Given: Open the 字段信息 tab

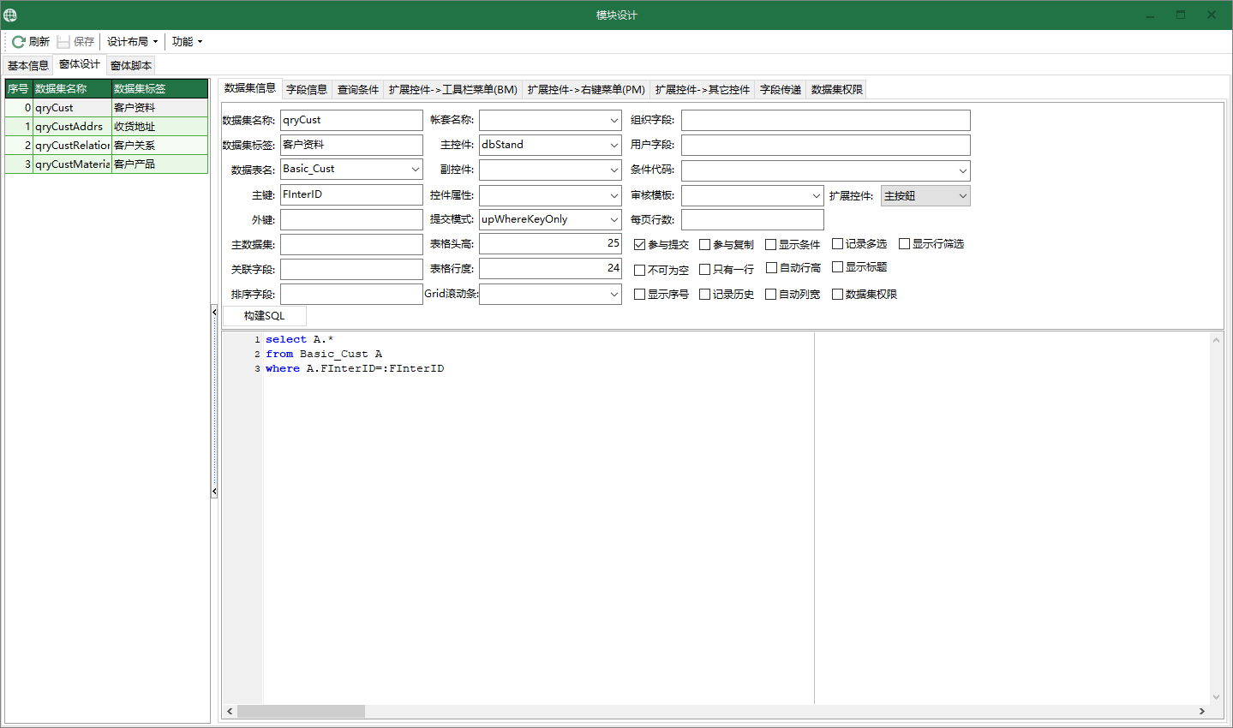Looking at the screenshot, I should coord(307,89).
